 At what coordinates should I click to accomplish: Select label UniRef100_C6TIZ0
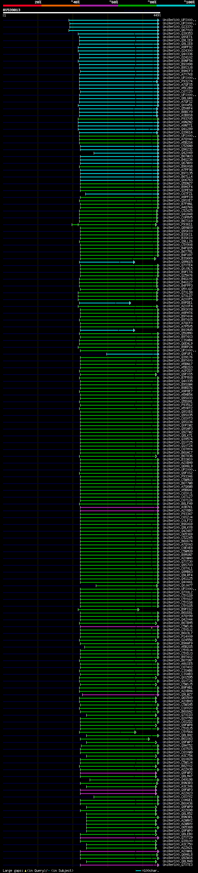[x=177, y=91]
